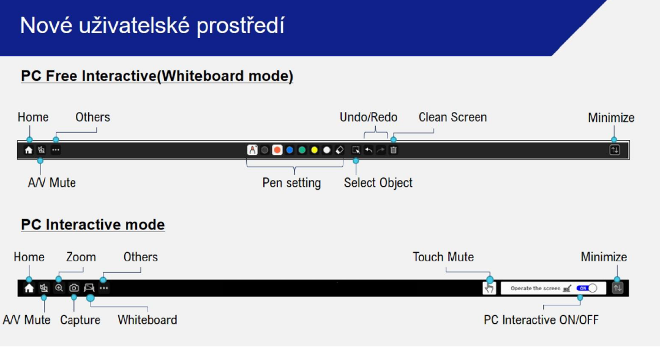Choose the green pen color
The height and width of the screenshot is (347, 660).
pos(302,150)
